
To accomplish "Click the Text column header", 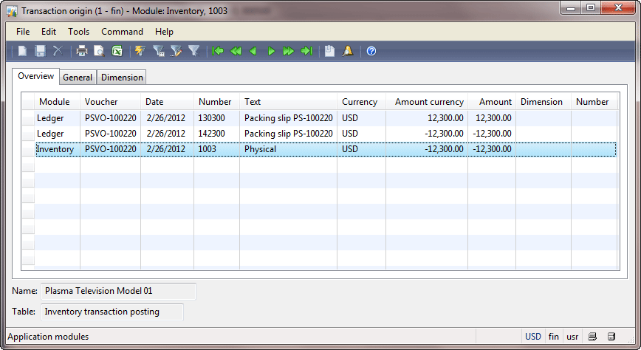I will click(x=288, y=102).
